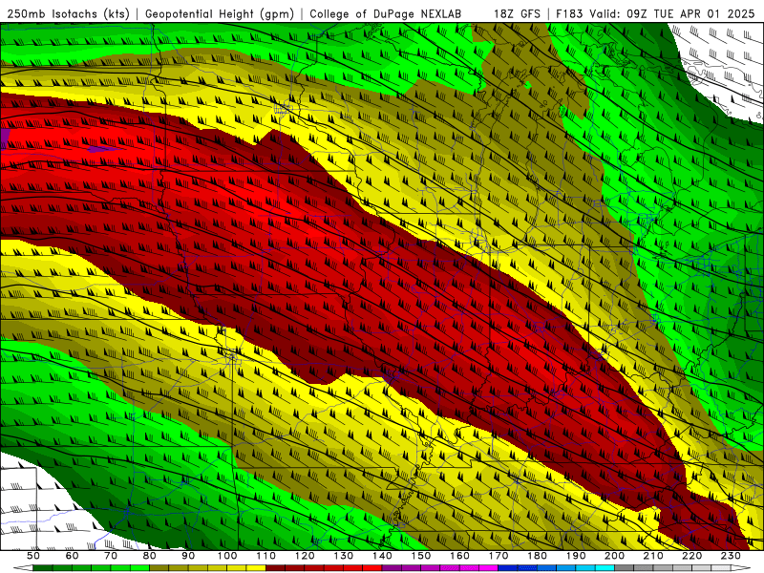This screenshot has height=573, width=764.
Task: Click the 130 knot legend label
Action: (344, 556)
